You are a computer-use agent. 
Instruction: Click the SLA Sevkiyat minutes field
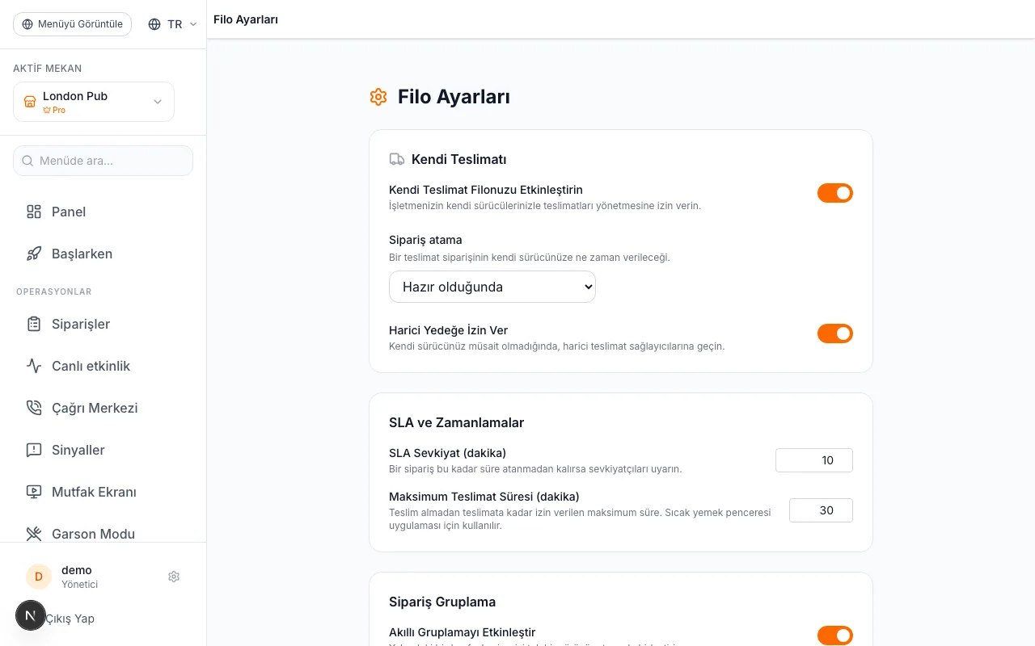coord(814,460)
